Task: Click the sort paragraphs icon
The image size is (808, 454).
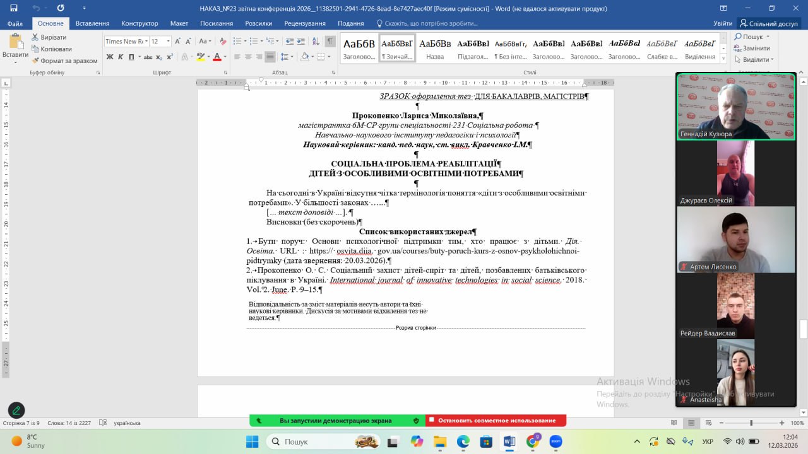Action: pyautogui.click(x=314, y=41)
